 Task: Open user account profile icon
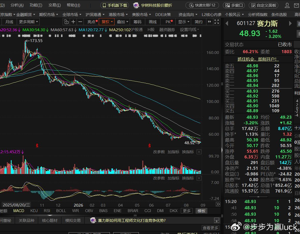(287, 5)
